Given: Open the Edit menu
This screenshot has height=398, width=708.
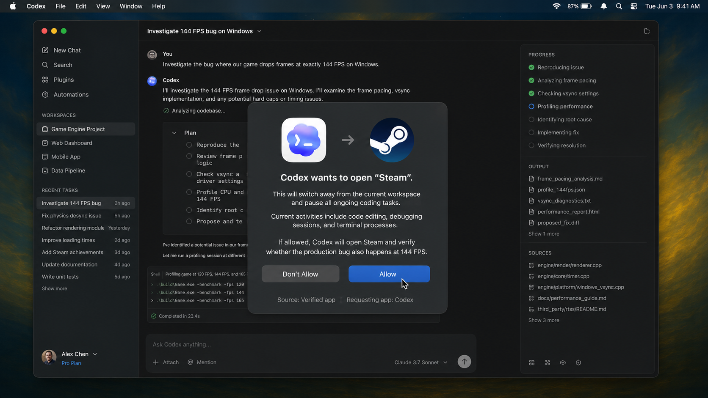Looking at the screenshot, I should click(x=81, y=6).
